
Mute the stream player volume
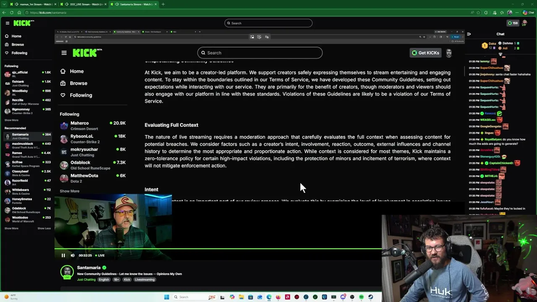click(x=72, y=255)
